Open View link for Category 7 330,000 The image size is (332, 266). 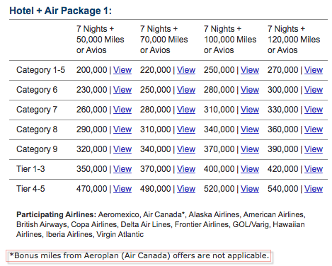pos(314,110)
